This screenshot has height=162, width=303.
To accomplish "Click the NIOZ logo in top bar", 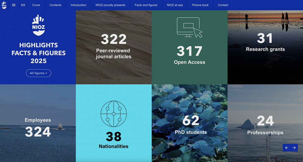I will coord(4,5).
